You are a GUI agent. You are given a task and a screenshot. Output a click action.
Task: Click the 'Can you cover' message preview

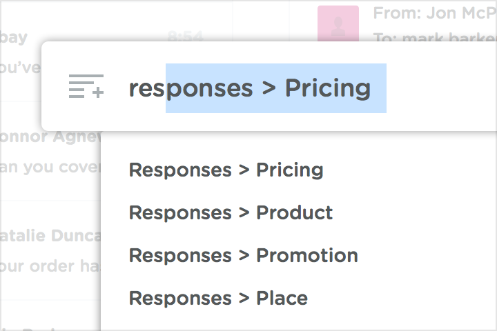50,168
